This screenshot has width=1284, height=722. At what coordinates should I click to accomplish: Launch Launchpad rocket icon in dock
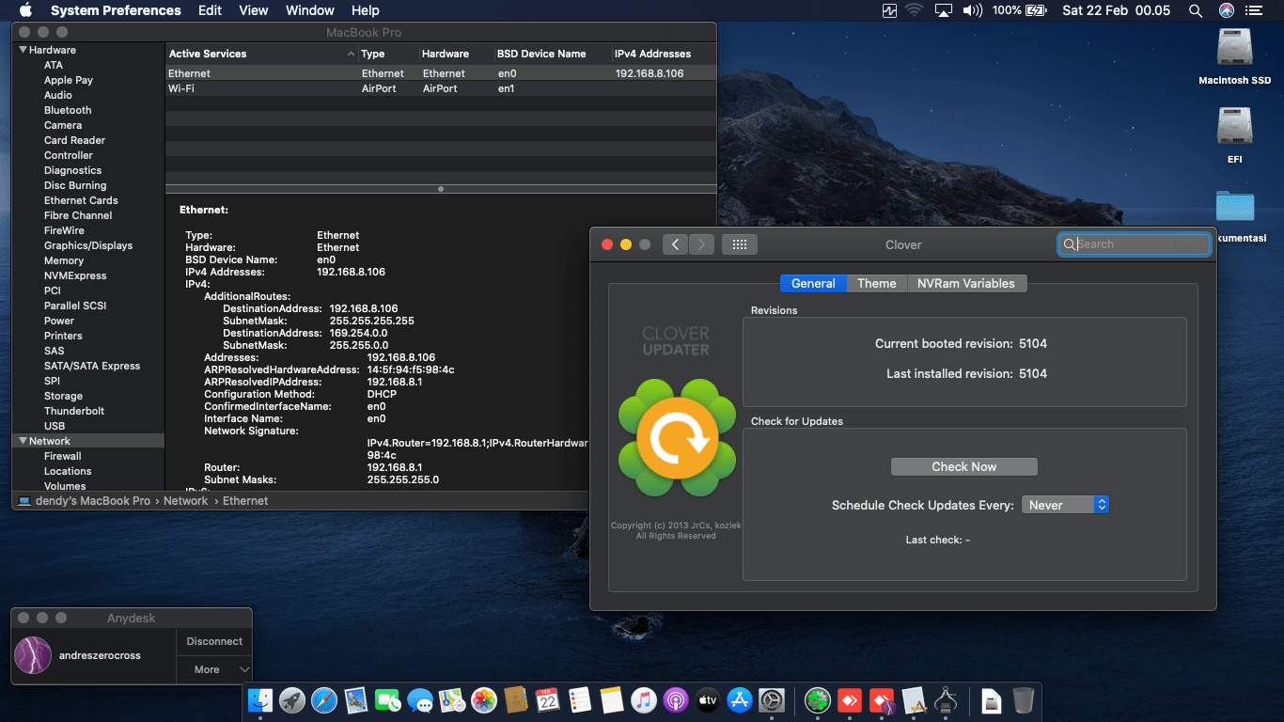point(292,700)
